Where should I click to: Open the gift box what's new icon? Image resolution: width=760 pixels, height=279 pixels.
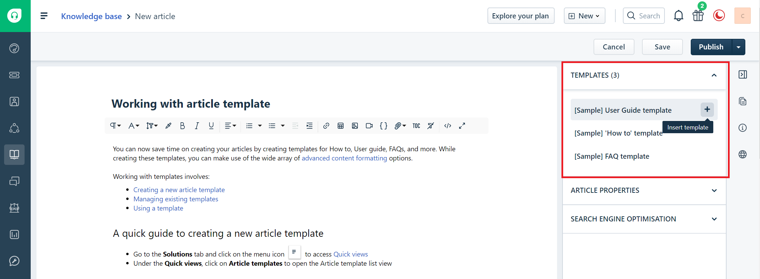pos(698,16)
